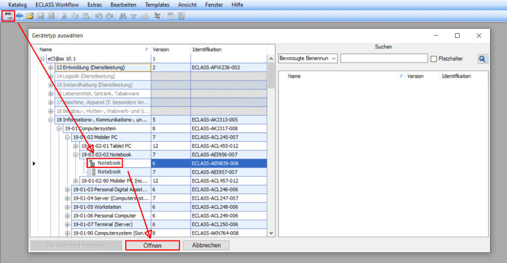Collapse the 19-01 Computersystem tree node
Screen dimensions: 507x263
pos(59,128)
